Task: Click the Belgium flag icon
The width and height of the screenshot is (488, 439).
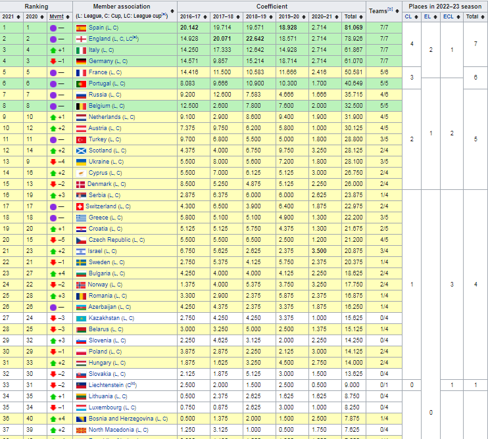Action: [82, 106]
